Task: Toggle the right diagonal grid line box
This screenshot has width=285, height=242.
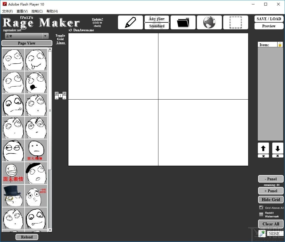Action: (64, 94)
